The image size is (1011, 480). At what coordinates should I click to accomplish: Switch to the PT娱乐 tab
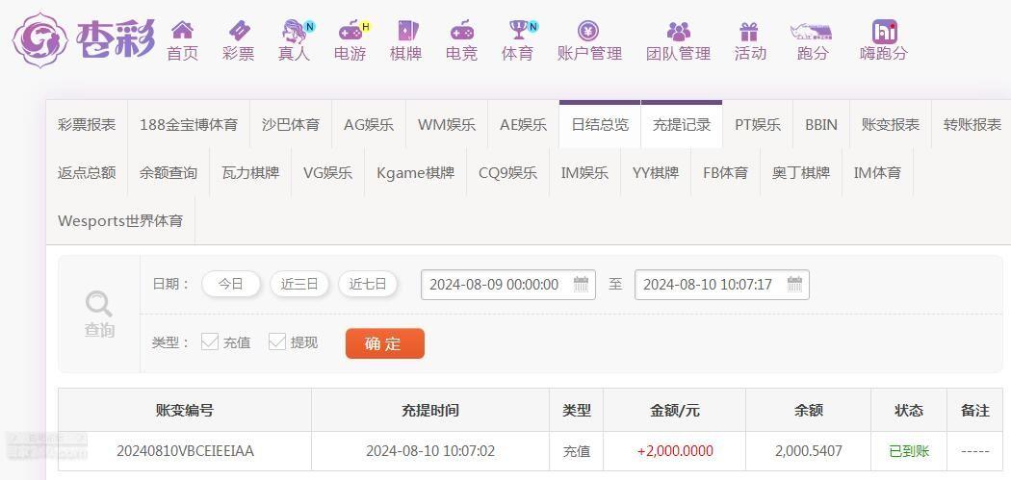click(x=758, y=125)
